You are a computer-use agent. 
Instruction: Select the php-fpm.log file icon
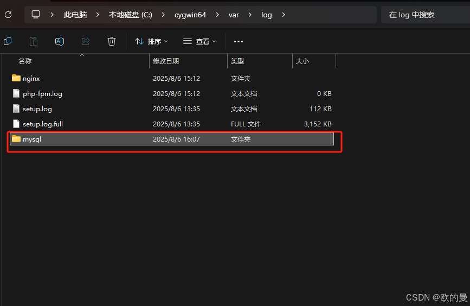point(16,93)
